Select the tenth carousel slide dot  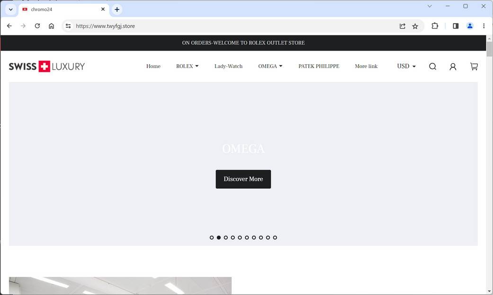coord(275,238)
